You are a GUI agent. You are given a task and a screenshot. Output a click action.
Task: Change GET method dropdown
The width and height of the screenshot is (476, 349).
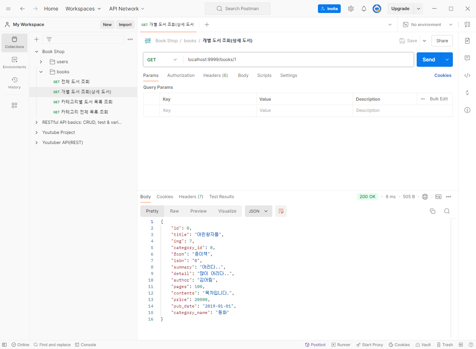[x=162, y=60]
